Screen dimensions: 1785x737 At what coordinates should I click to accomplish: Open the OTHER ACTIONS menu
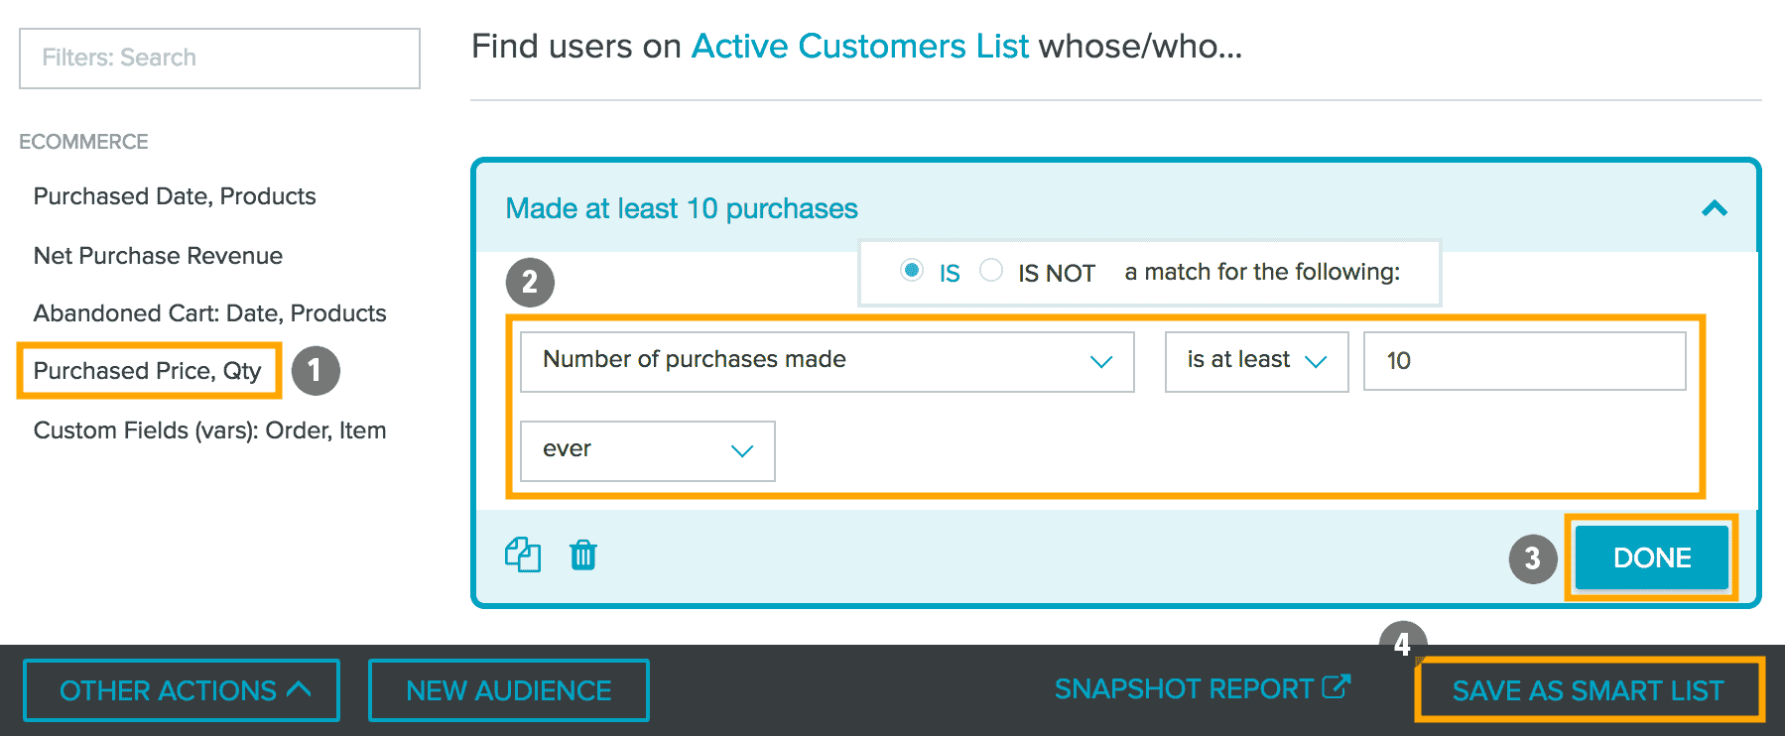(183, 690)
